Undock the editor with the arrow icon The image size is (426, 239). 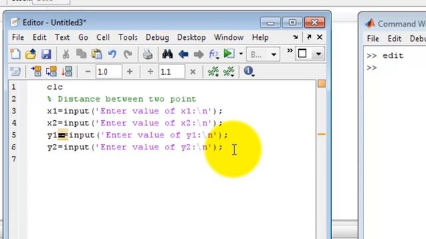coord(309,37)
